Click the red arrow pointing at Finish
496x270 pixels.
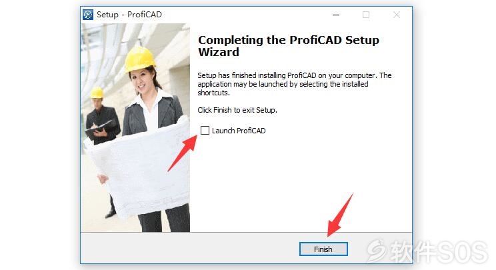(340, 215)
